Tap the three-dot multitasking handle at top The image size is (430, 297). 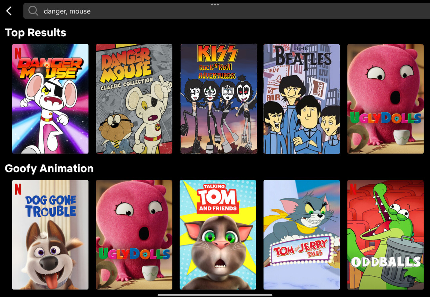click(215, 4)
